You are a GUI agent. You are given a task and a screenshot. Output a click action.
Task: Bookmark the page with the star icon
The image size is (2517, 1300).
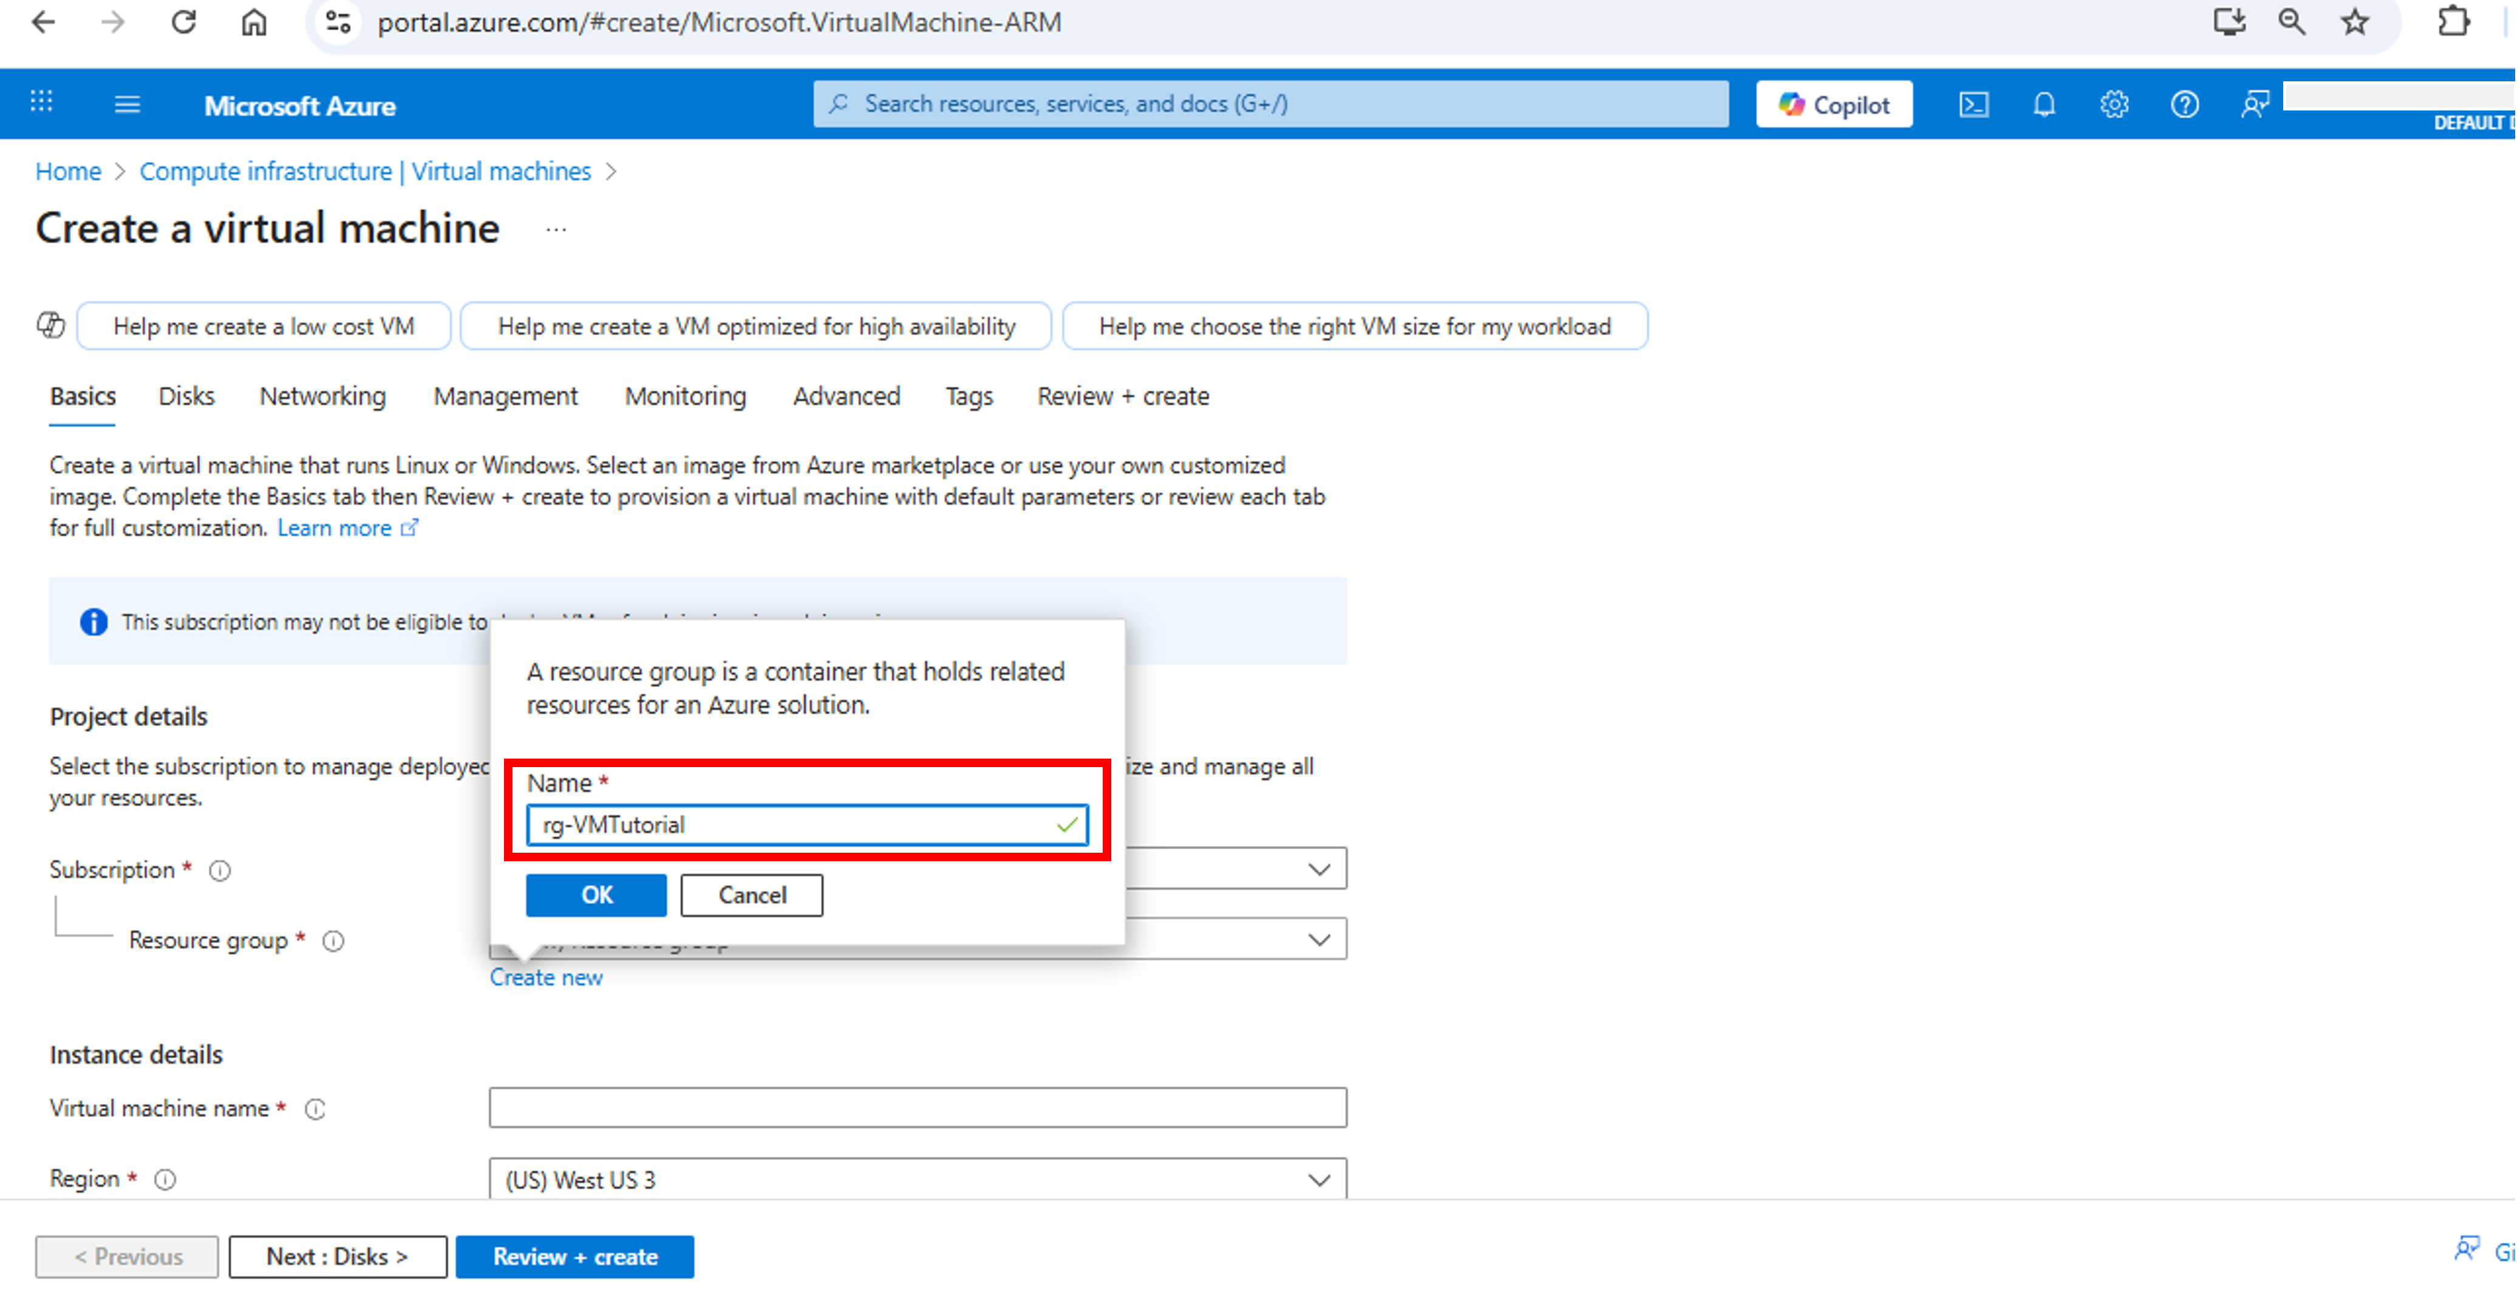2355,21
